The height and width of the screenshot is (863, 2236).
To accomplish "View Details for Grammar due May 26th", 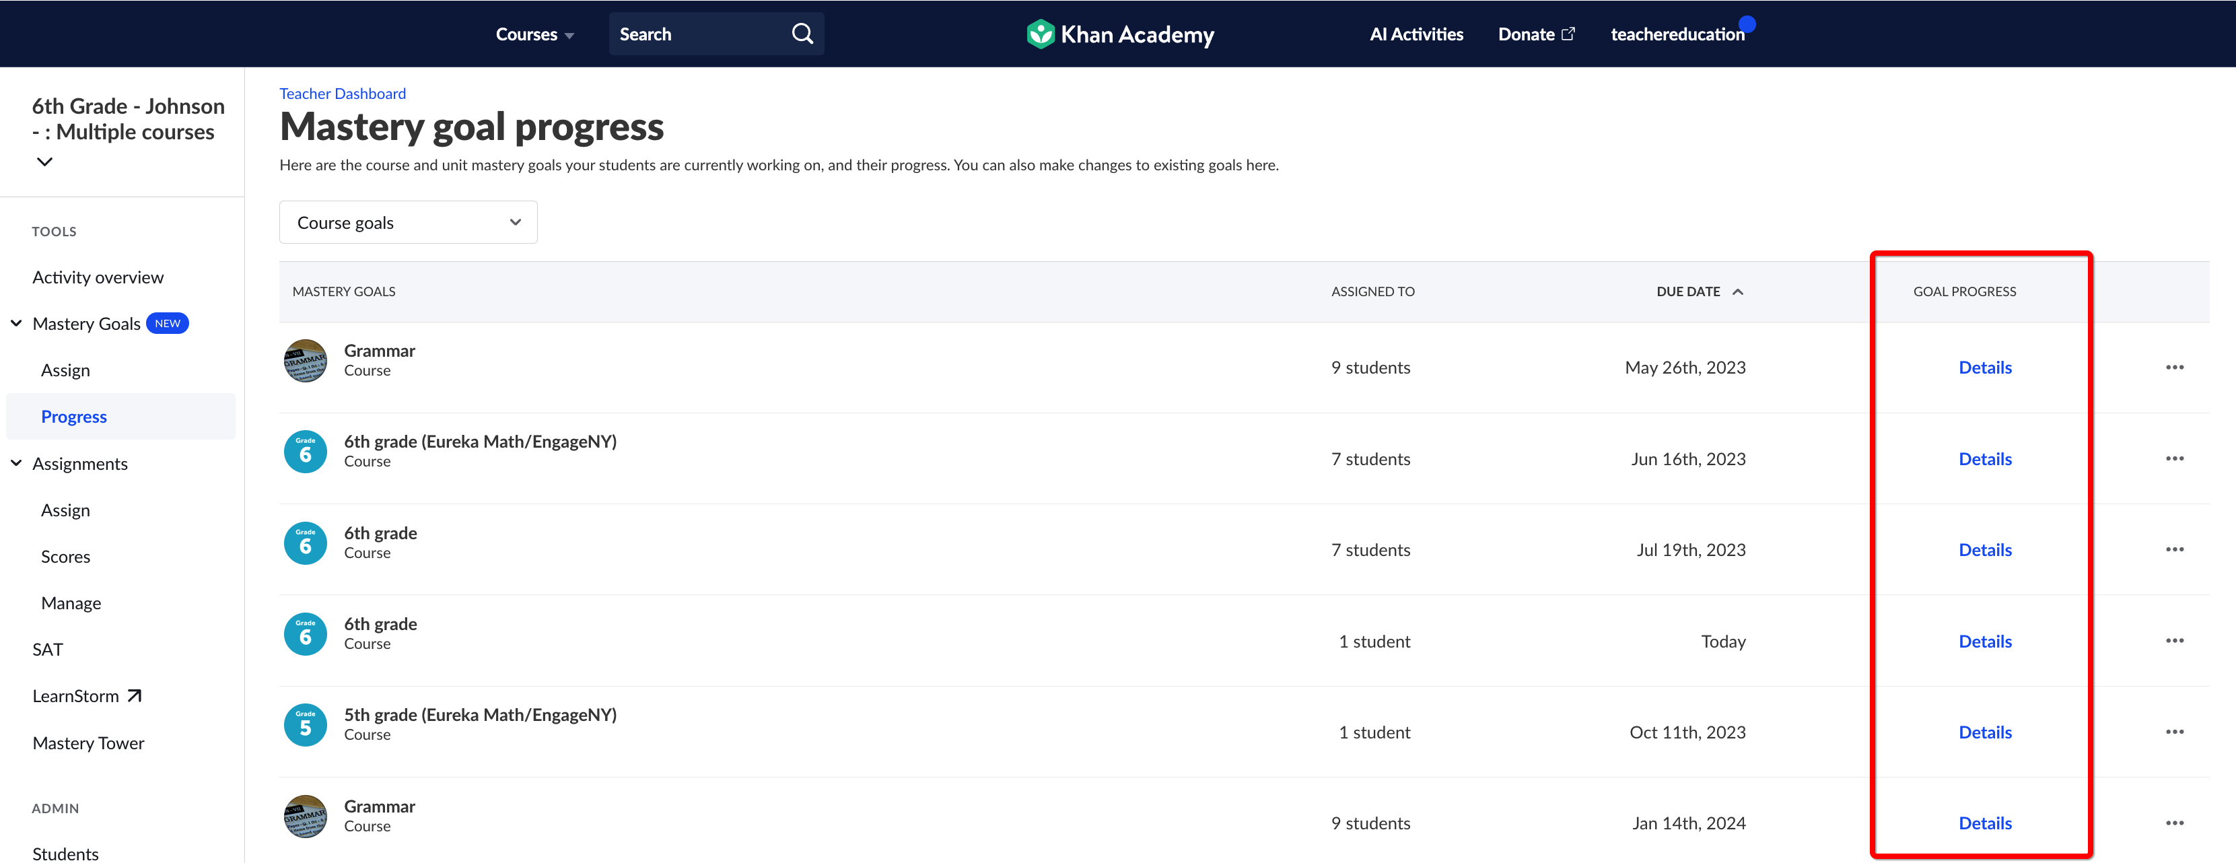I will point(1984,368).
